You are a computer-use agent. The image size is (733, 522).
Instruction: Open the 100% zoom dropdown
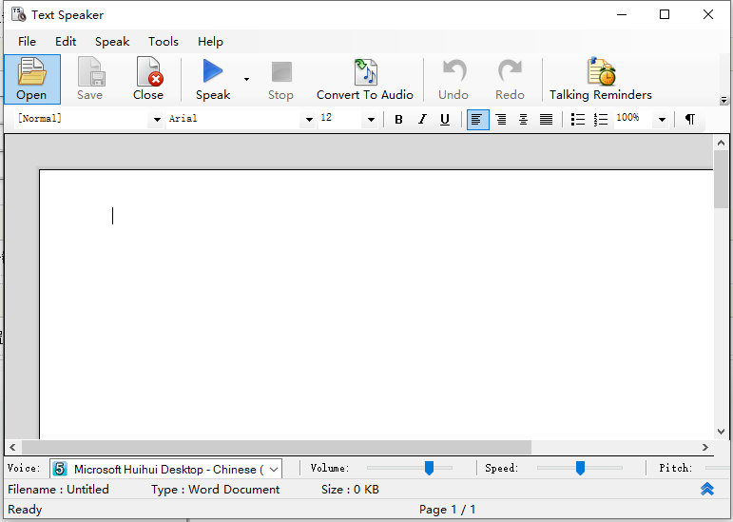(662, 120)
